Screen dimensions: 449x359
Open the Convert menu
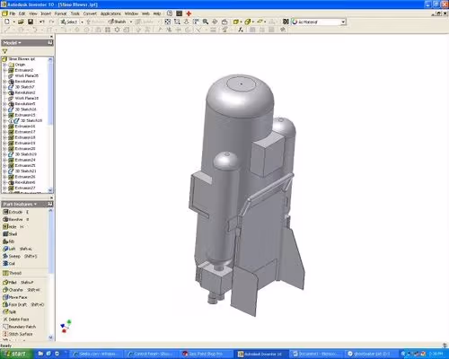90,13
